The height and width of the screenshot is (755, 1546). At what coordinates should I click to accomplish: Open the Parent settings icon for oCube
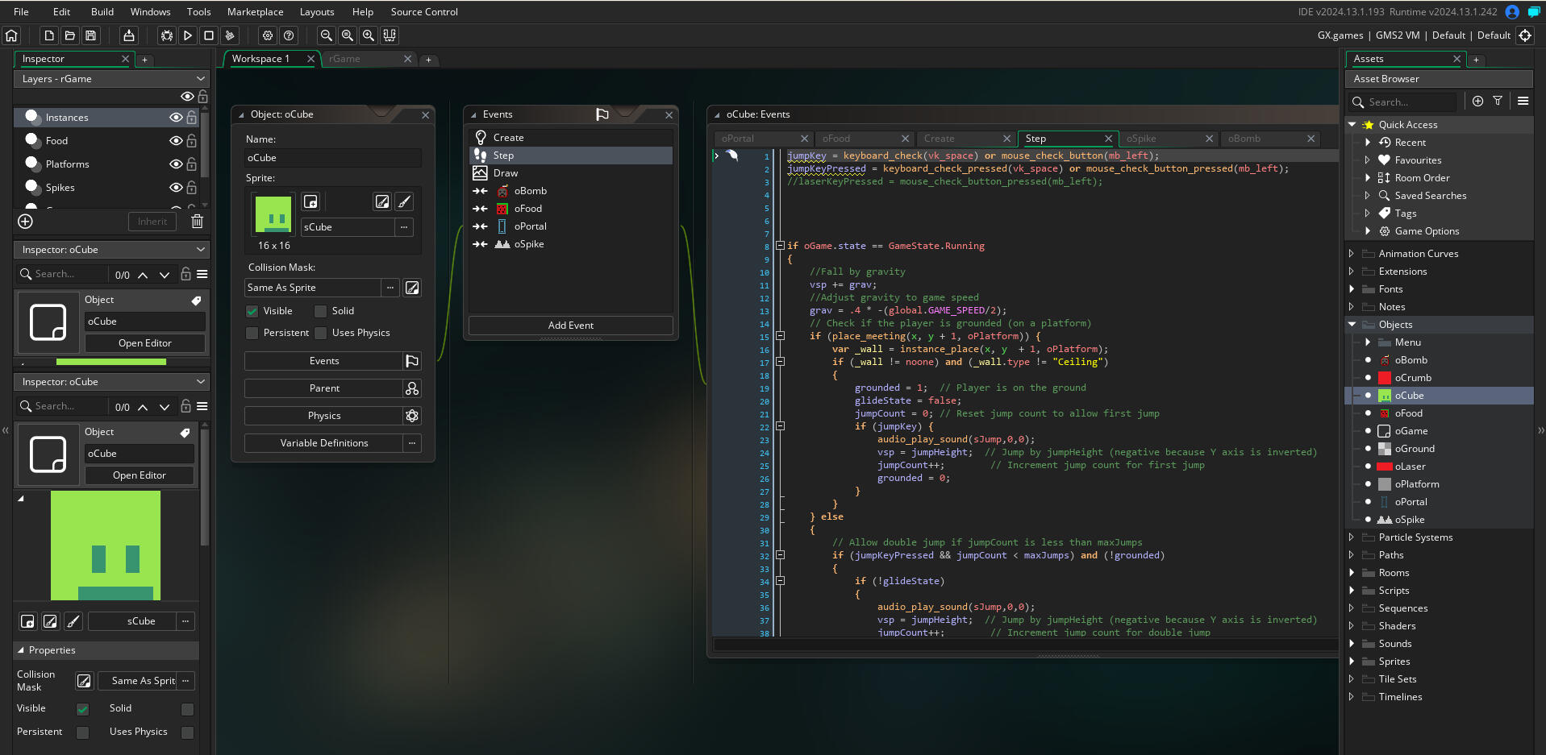coord(412,388)
